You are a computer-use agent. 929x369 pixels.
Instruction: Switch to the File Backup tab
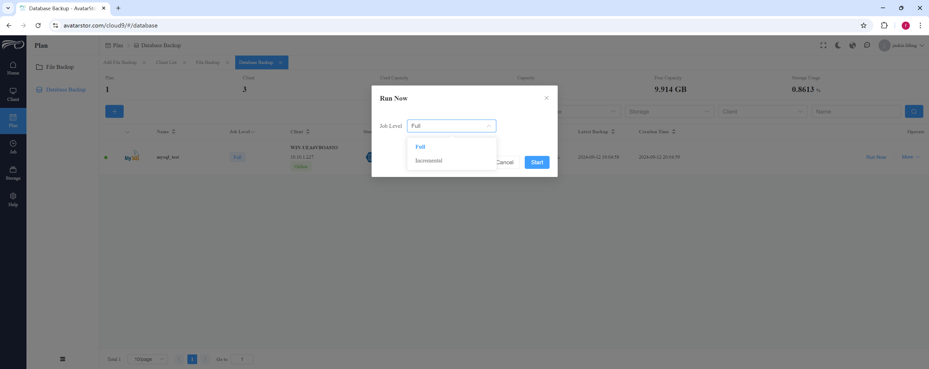pos(208,63)
